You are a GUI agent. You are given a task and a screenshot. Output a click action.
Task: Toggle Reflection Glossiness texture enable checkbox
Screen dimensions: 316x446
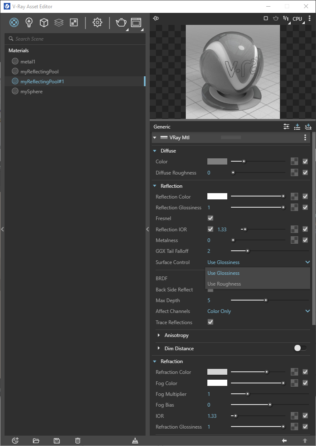click(305, 207)
